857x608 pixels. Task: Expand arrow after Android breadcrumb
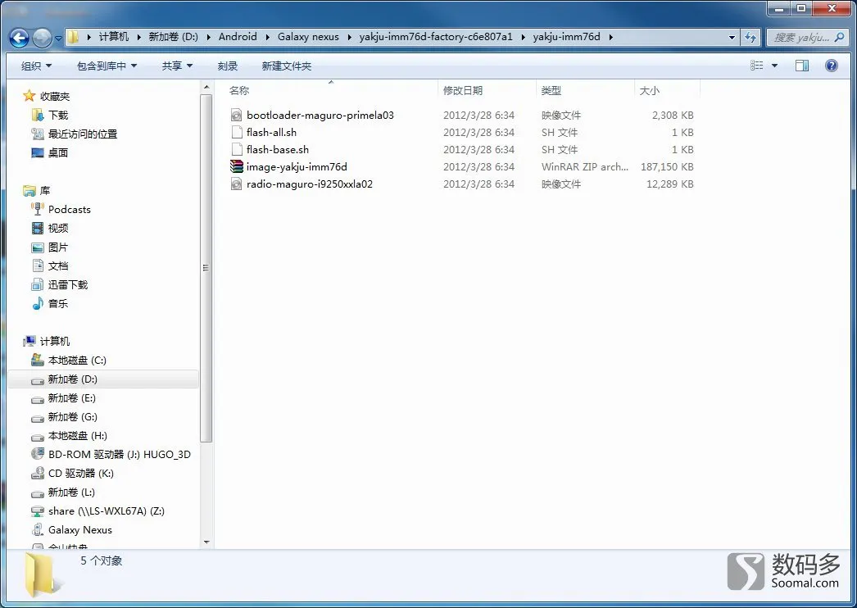[x=267, y=37]
